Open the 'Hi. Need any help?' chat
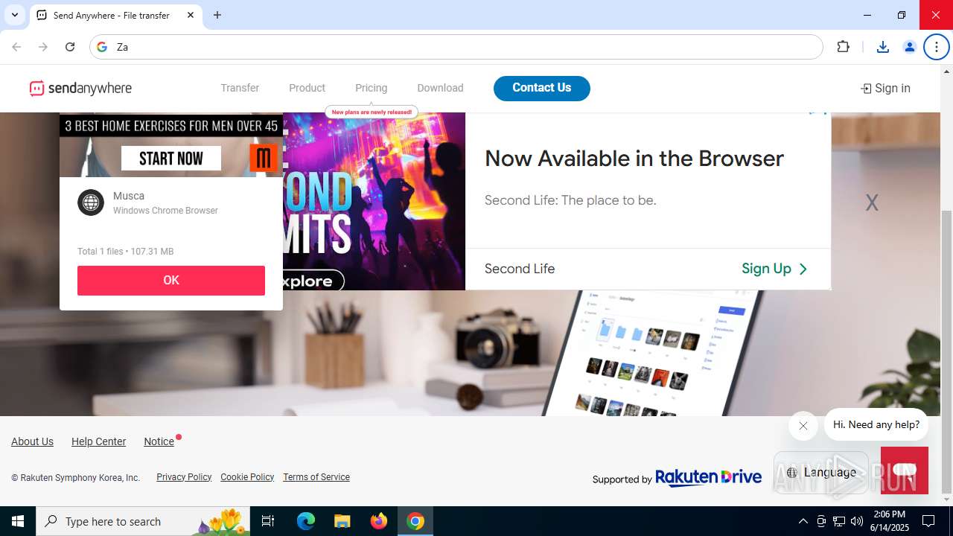Viewport: 953px width, 536px height. pyautogui.click(x=876, y=424)
